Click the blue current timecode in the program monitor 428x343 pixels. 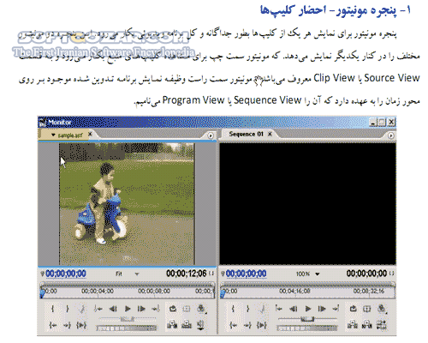pyautogui.click(x=246, y=274)
